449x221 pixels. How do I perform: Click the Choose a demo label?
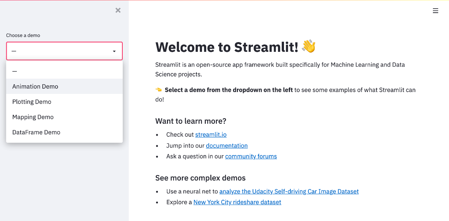click(23, 35)
